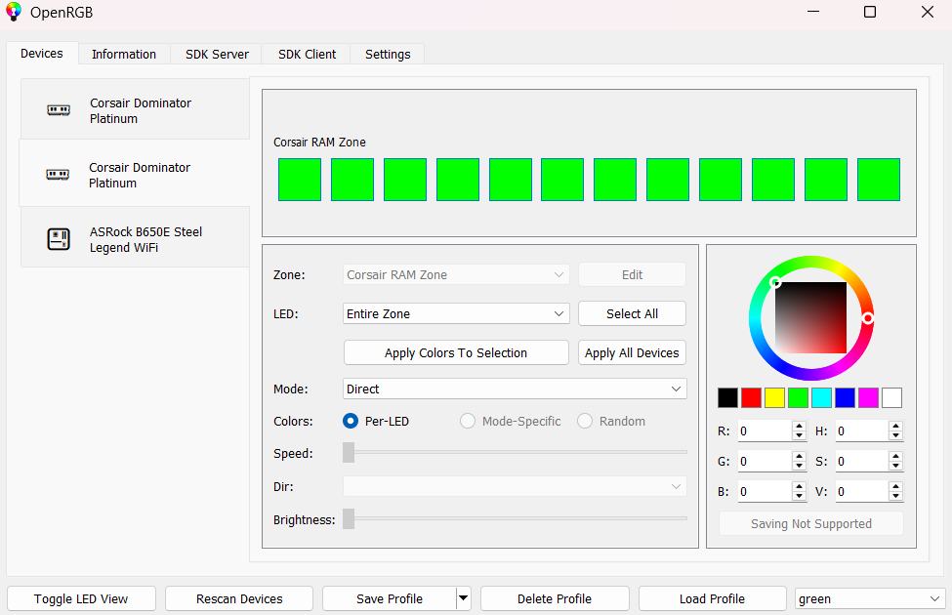Expand the Save Profile arrow menu
Viewport: 952px width, 615px height.
pyautogui.click(x=463, y=598)
